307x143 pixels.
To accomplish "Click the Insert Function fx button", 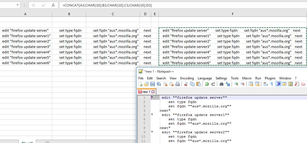I will [x=53, y=5].
